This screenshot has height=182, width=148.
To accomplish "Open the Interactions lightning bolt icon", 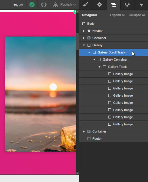I will (141, 5).
